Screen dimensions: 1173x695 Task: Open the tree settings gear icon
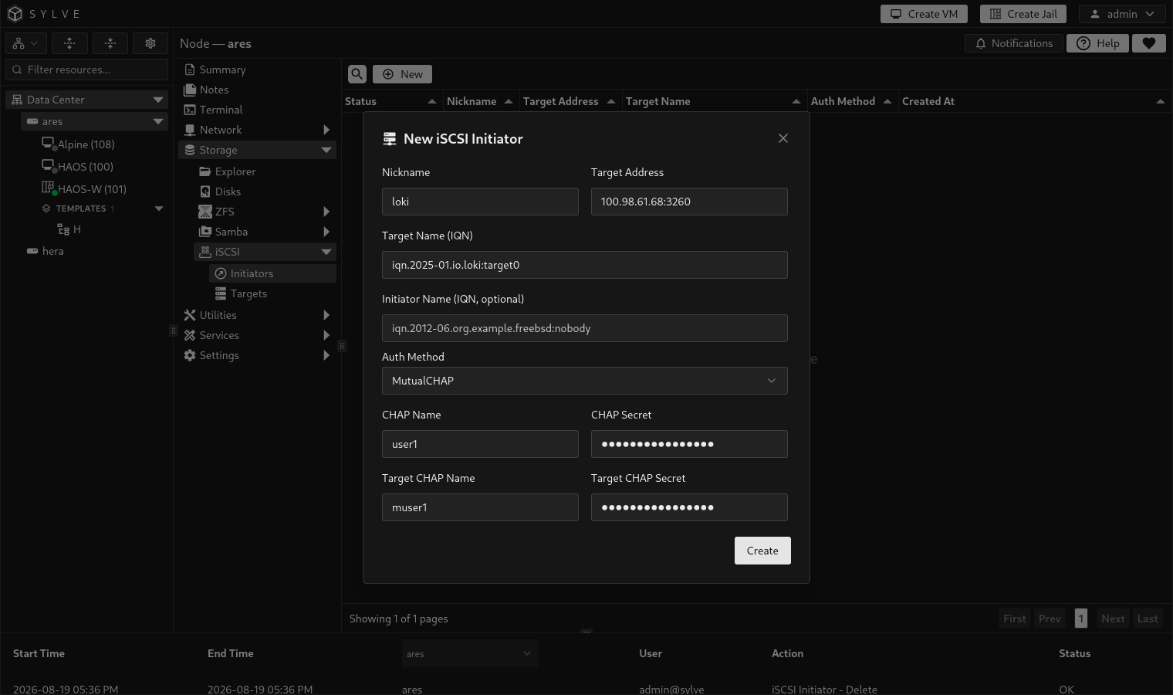pyautogui.click(x=150, y=44)
